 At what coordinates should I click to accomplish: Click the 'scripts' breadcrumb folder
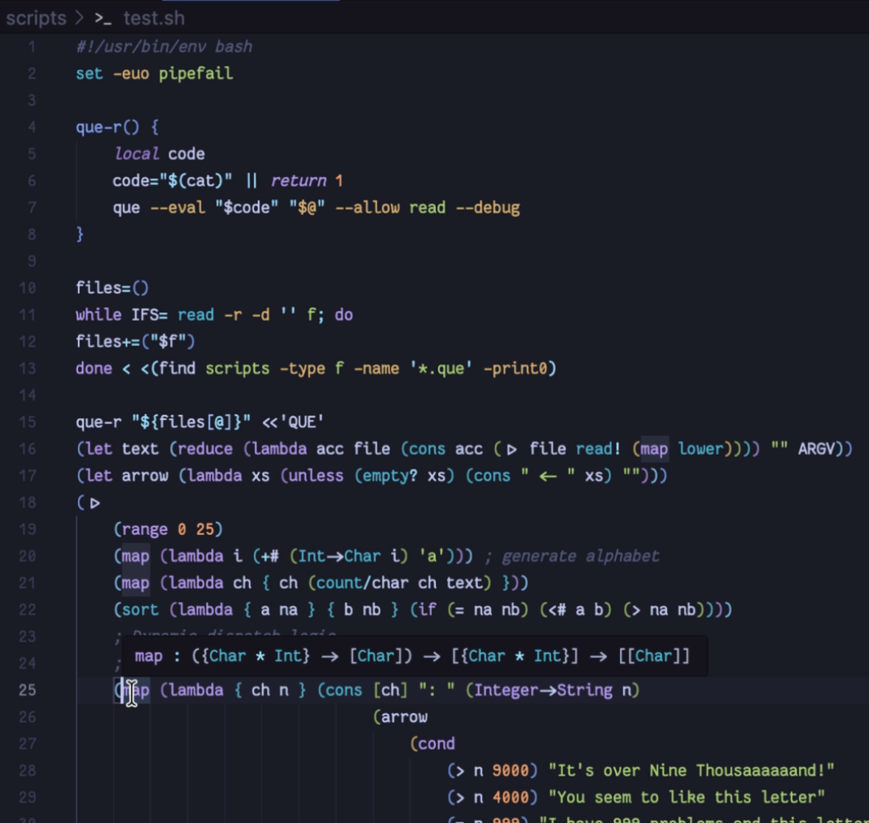(36, 18)
